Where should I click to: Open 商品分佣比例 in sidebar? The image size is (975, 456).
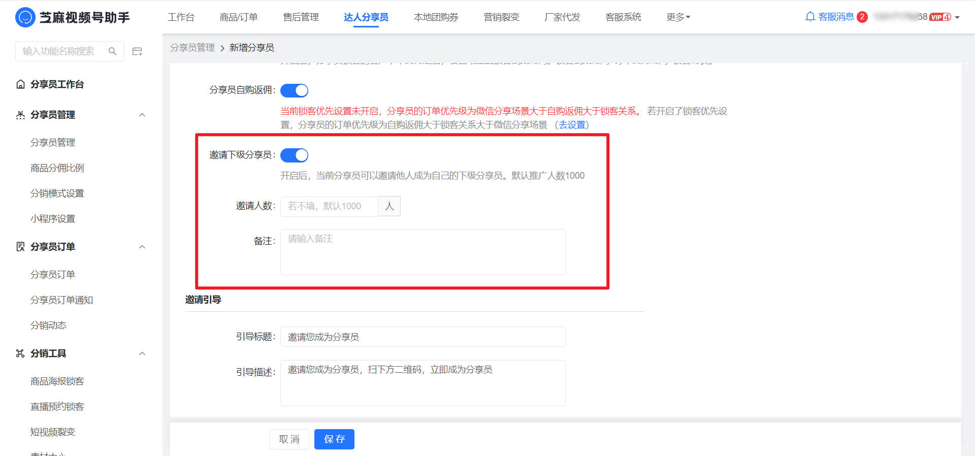[57, 168]
